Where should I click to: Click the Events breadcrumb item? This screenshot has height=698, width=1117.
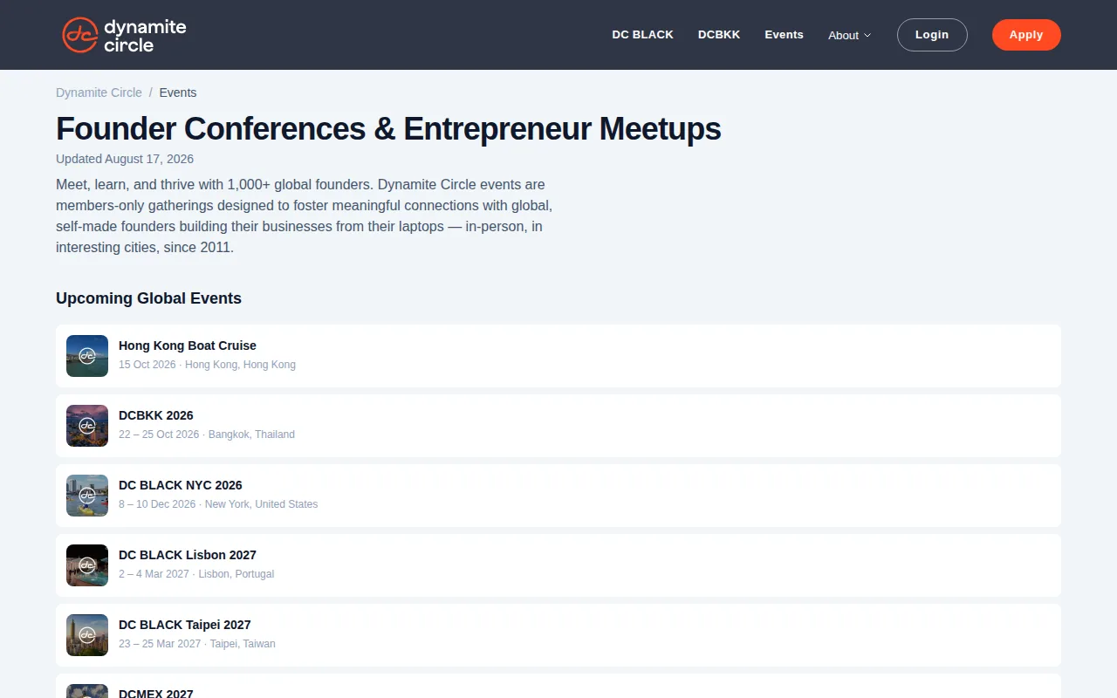pyautogui.click(x=178, y=92)
